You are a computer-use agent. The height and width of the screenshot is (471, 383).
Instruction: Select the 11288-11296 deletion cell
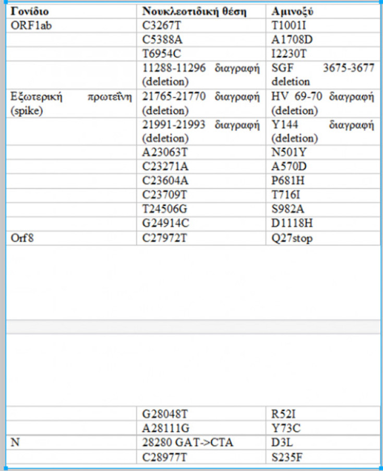pos(200,75)
